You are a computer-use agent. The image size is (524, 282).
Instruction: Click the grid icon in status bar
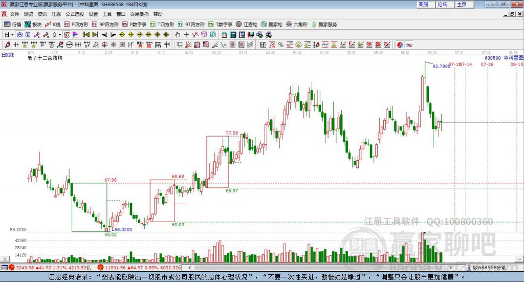[4, 268]
